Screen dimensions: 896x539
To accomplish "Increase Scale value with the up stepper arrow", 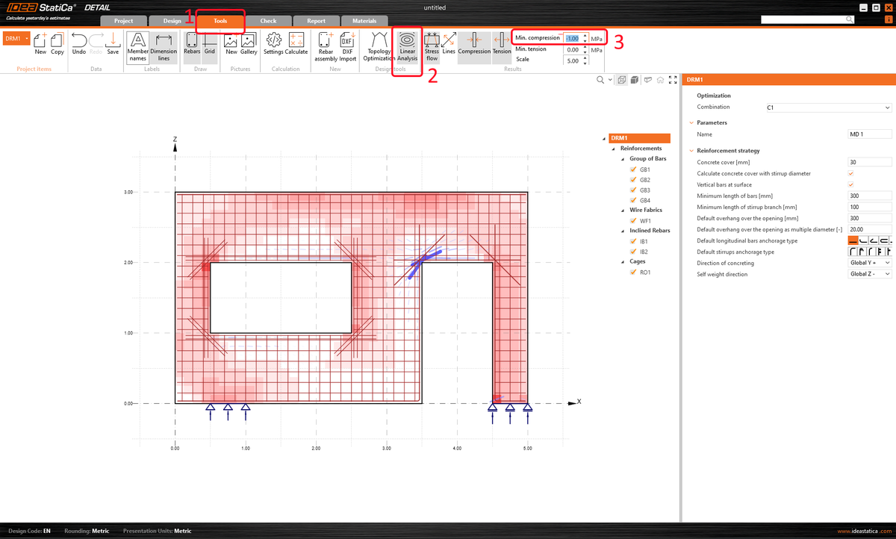I will pos(585,57).
